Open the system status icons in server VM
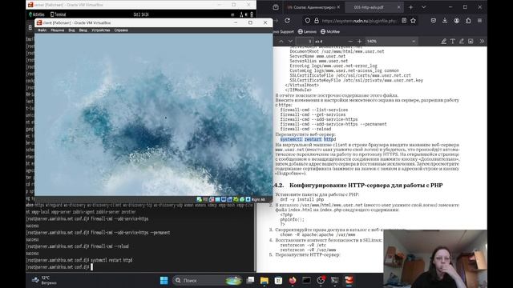Image resolution: width=513 pixels, height=288 pixels. (246, 14)
